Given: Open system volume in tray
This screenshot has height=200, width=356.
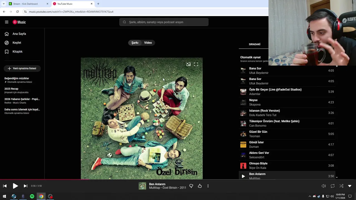Looking at the screenshot, I should tap(332, 196).
